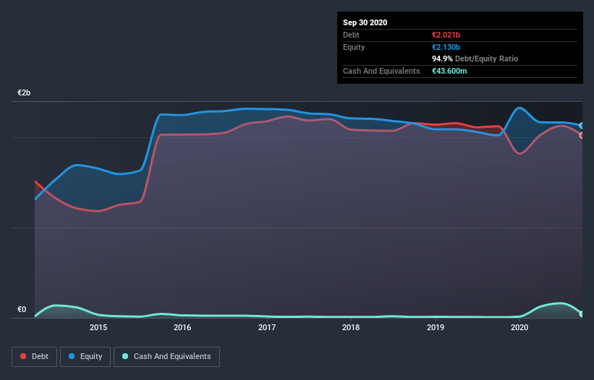594x380 pixels.
Task: Click the €0 y-axis label
Action: pyautogui.click(x=22, y=309)
